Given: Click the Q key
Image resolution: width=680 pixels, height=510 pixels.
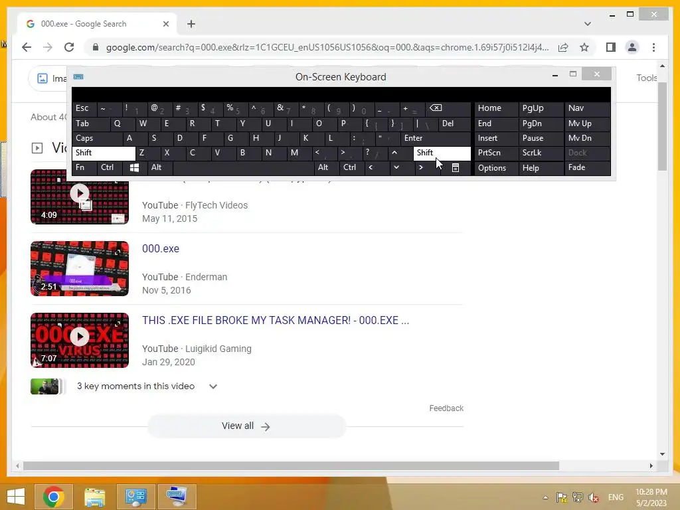Looking at the screenshot, I should pos(123,124).
